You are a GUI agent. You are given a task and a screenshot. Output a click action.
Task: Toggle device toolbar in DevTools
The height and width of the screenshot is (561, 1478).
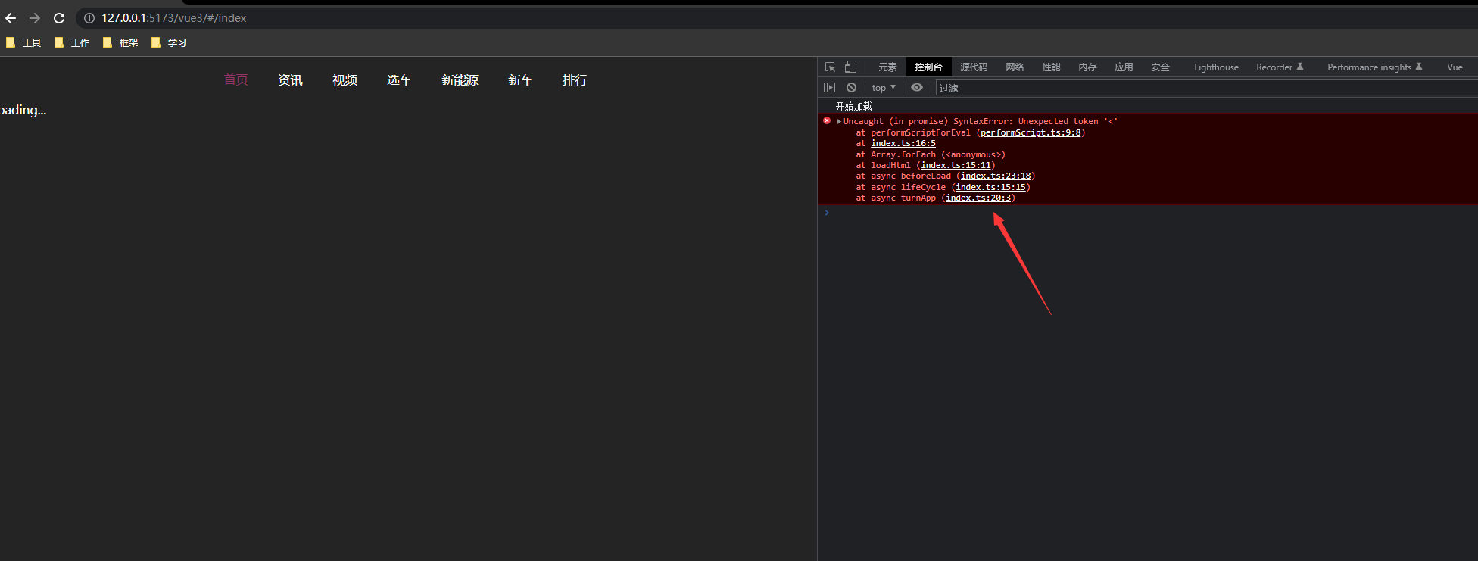(850, 67)
